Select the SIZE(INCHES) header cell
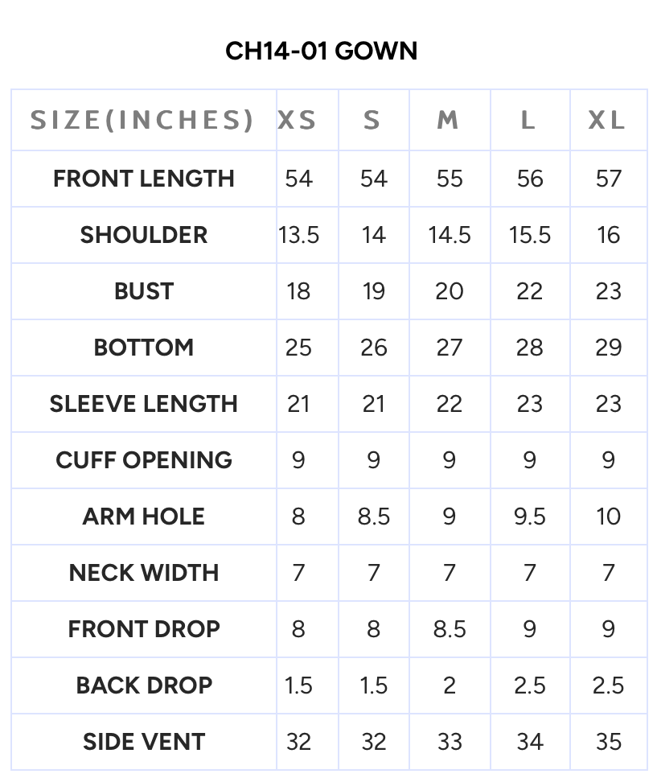 142,121
